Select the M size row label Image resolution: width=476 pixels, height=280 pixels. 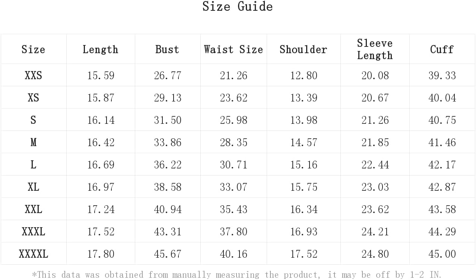(34, 142)
